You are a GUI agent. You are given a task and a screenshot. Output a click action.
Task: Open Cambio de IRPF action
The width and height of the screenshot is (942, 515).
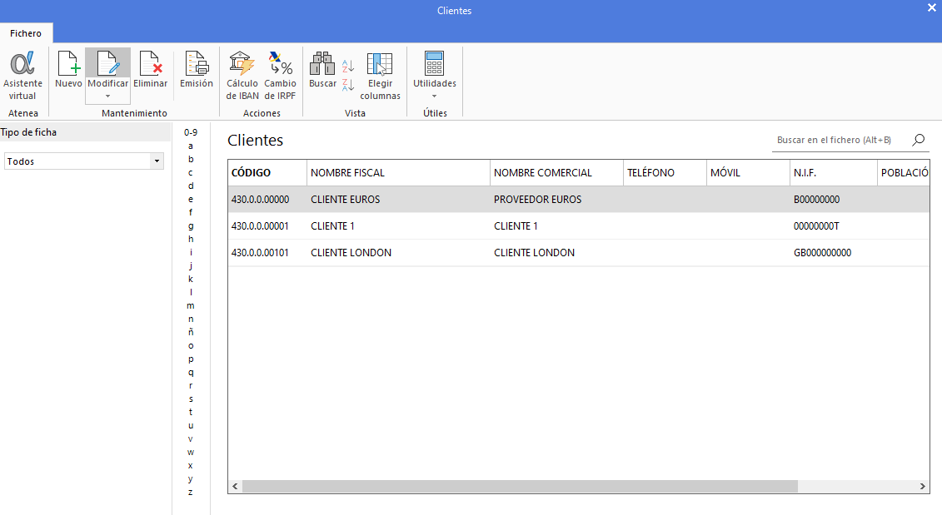pos(280,77)
